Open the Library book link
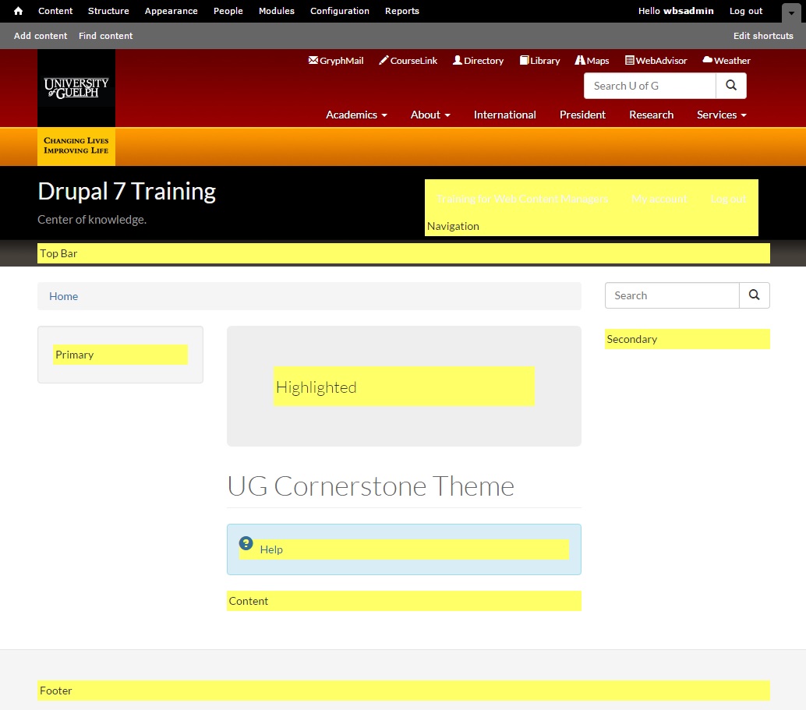This screenshot has height=710, width=806. pyautogui.click(x=539, y=61)
